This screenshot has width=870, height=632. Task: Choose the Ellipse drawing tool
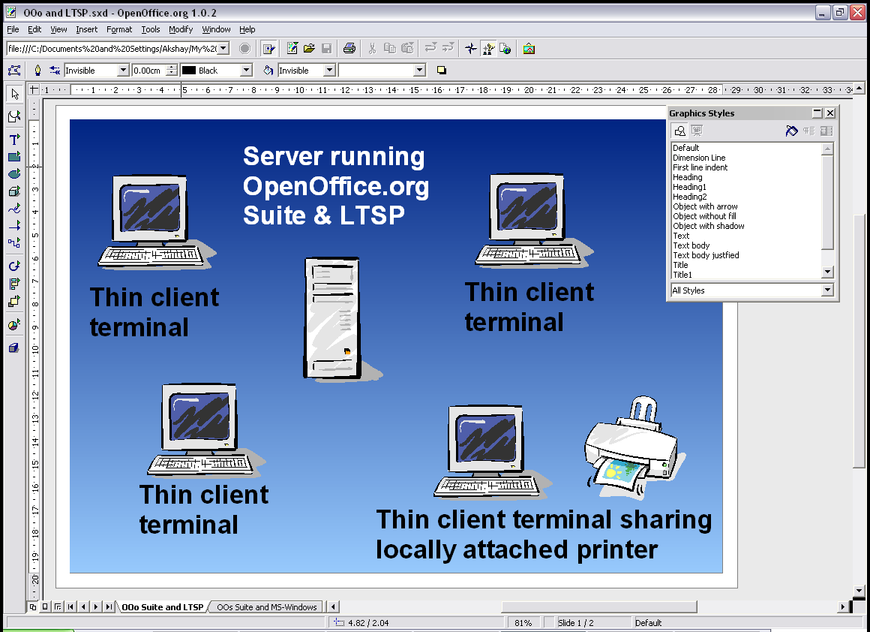(13, 174)
